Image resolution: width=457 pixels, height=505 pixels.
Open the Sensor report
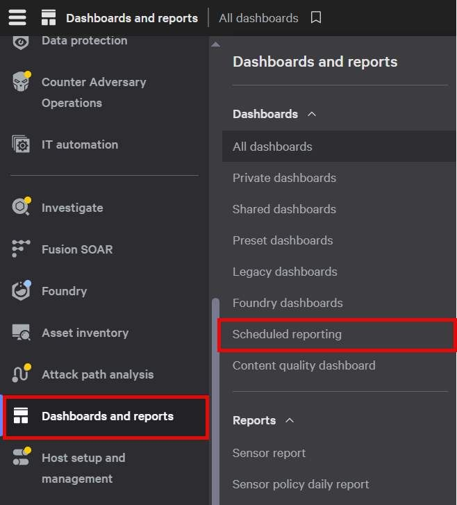click(269, 453)
